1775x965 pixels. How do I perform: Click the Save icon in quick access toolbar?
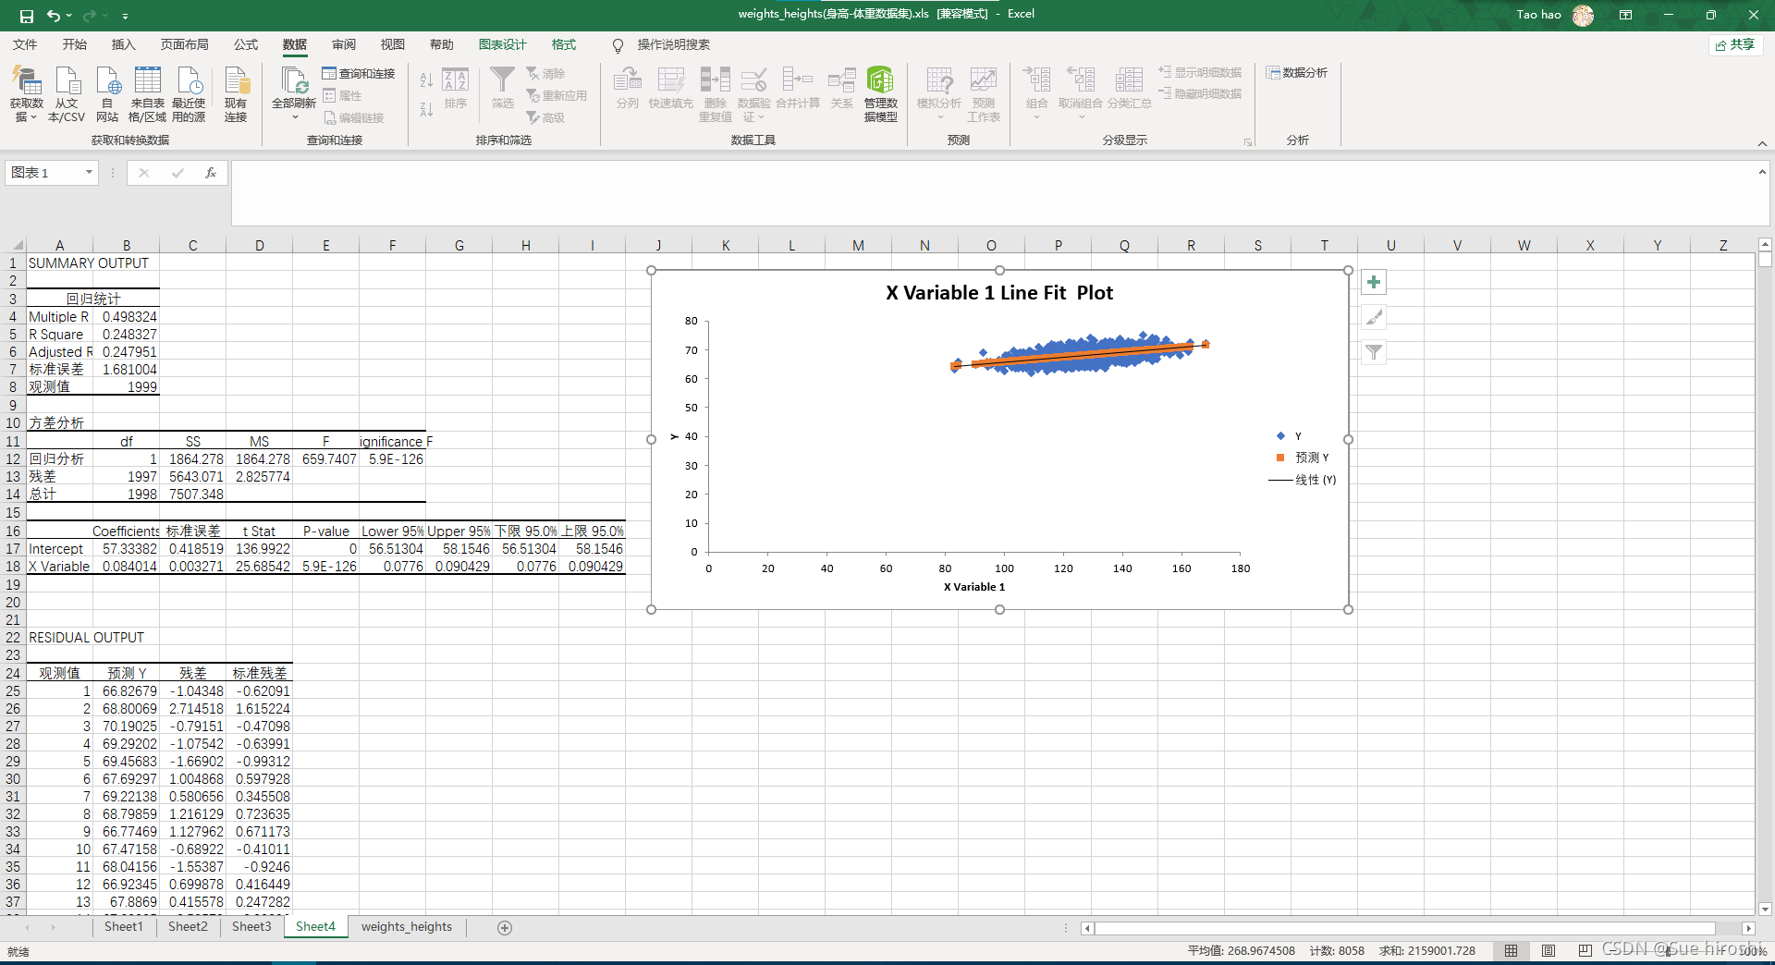pyautogui.click(x=26, y=16)
